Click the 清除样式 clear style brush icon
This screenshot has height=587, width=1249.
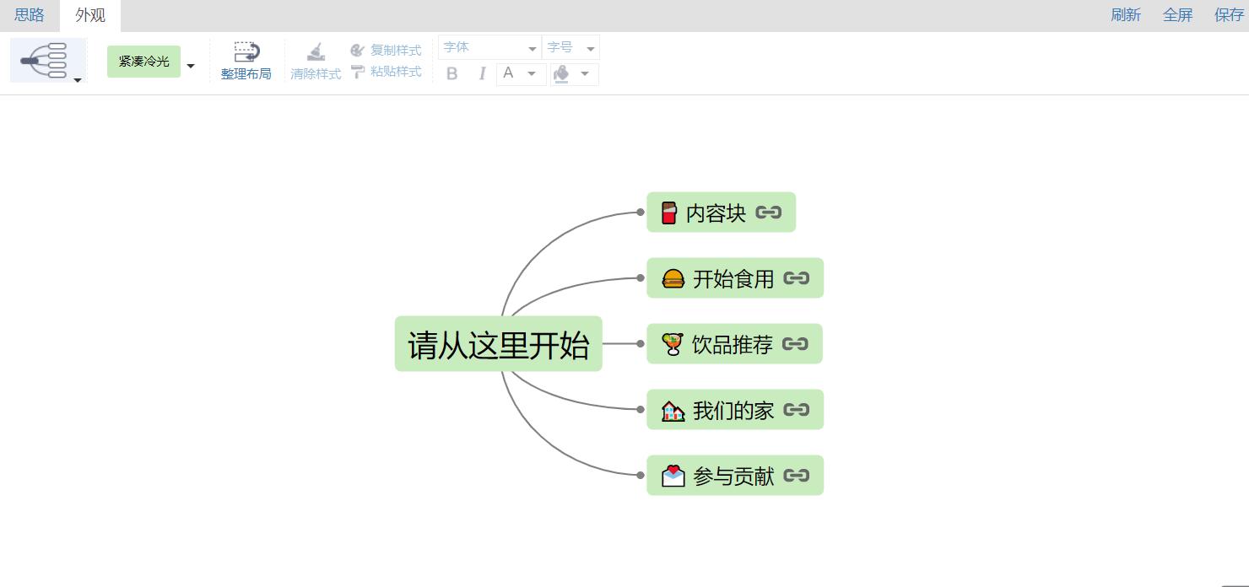tap(316, 51)
